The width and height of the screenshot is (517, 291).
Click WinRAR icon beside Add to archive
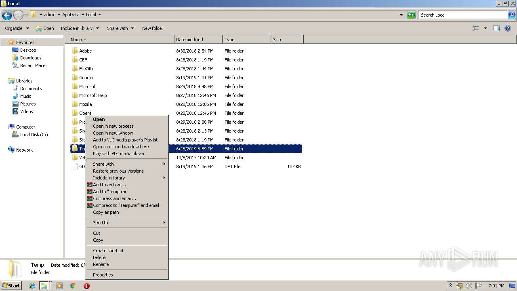[x=90, y=185]
